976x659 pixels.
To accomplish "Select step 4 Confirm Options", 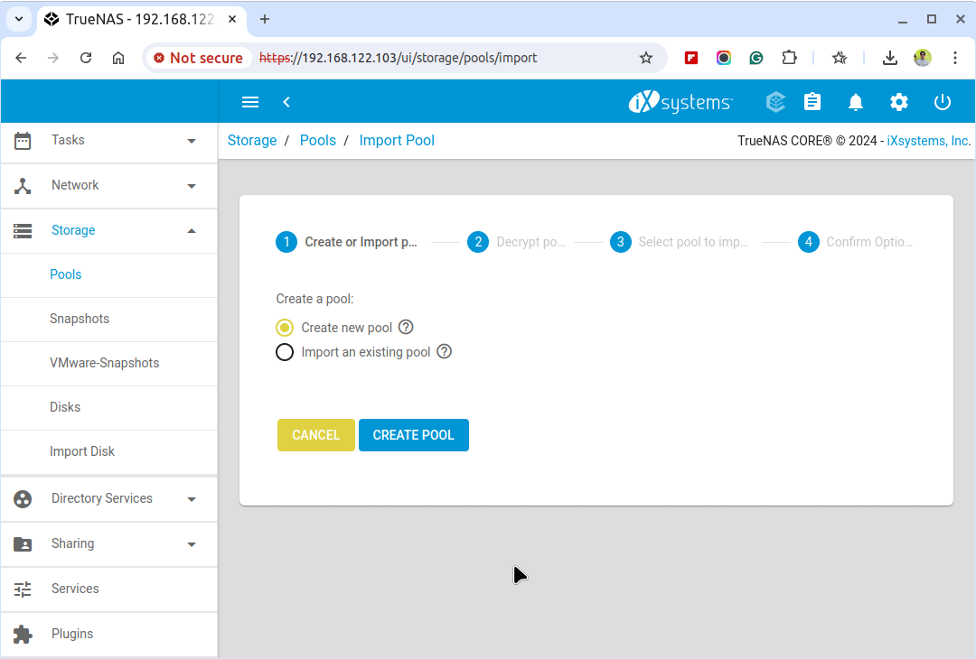I will coord(855,242).
